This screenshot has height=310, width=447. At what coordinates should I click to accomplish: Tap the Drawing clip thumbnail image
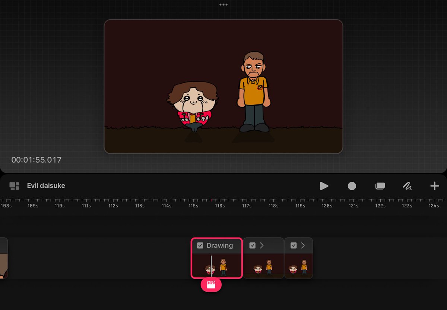[217, 265]
